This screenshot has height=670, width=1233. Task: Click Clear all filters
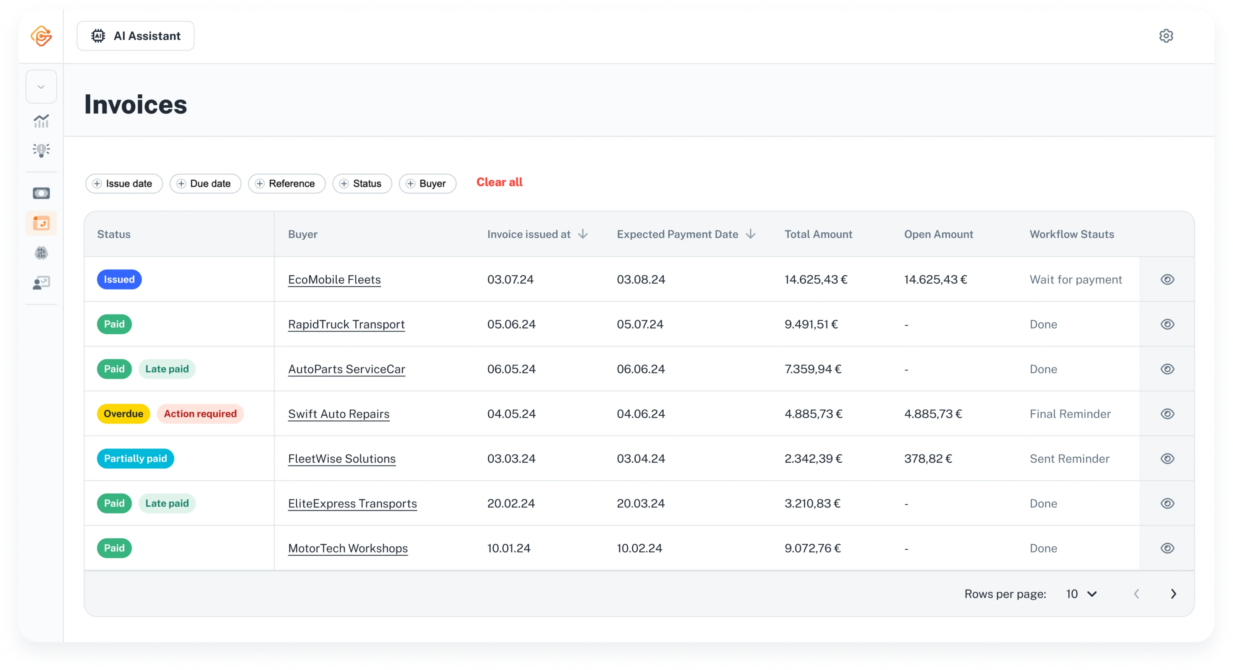point(499,182)
